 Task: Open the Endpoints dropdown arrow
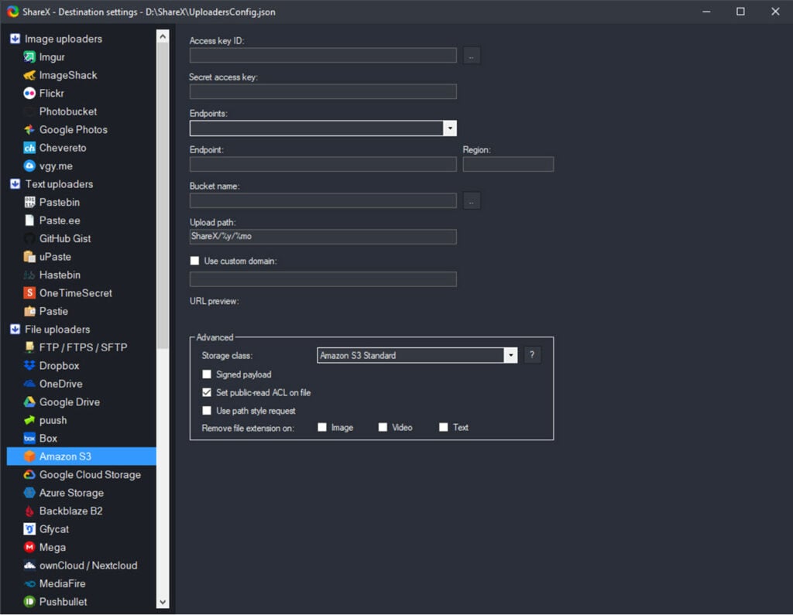point(450,128)
